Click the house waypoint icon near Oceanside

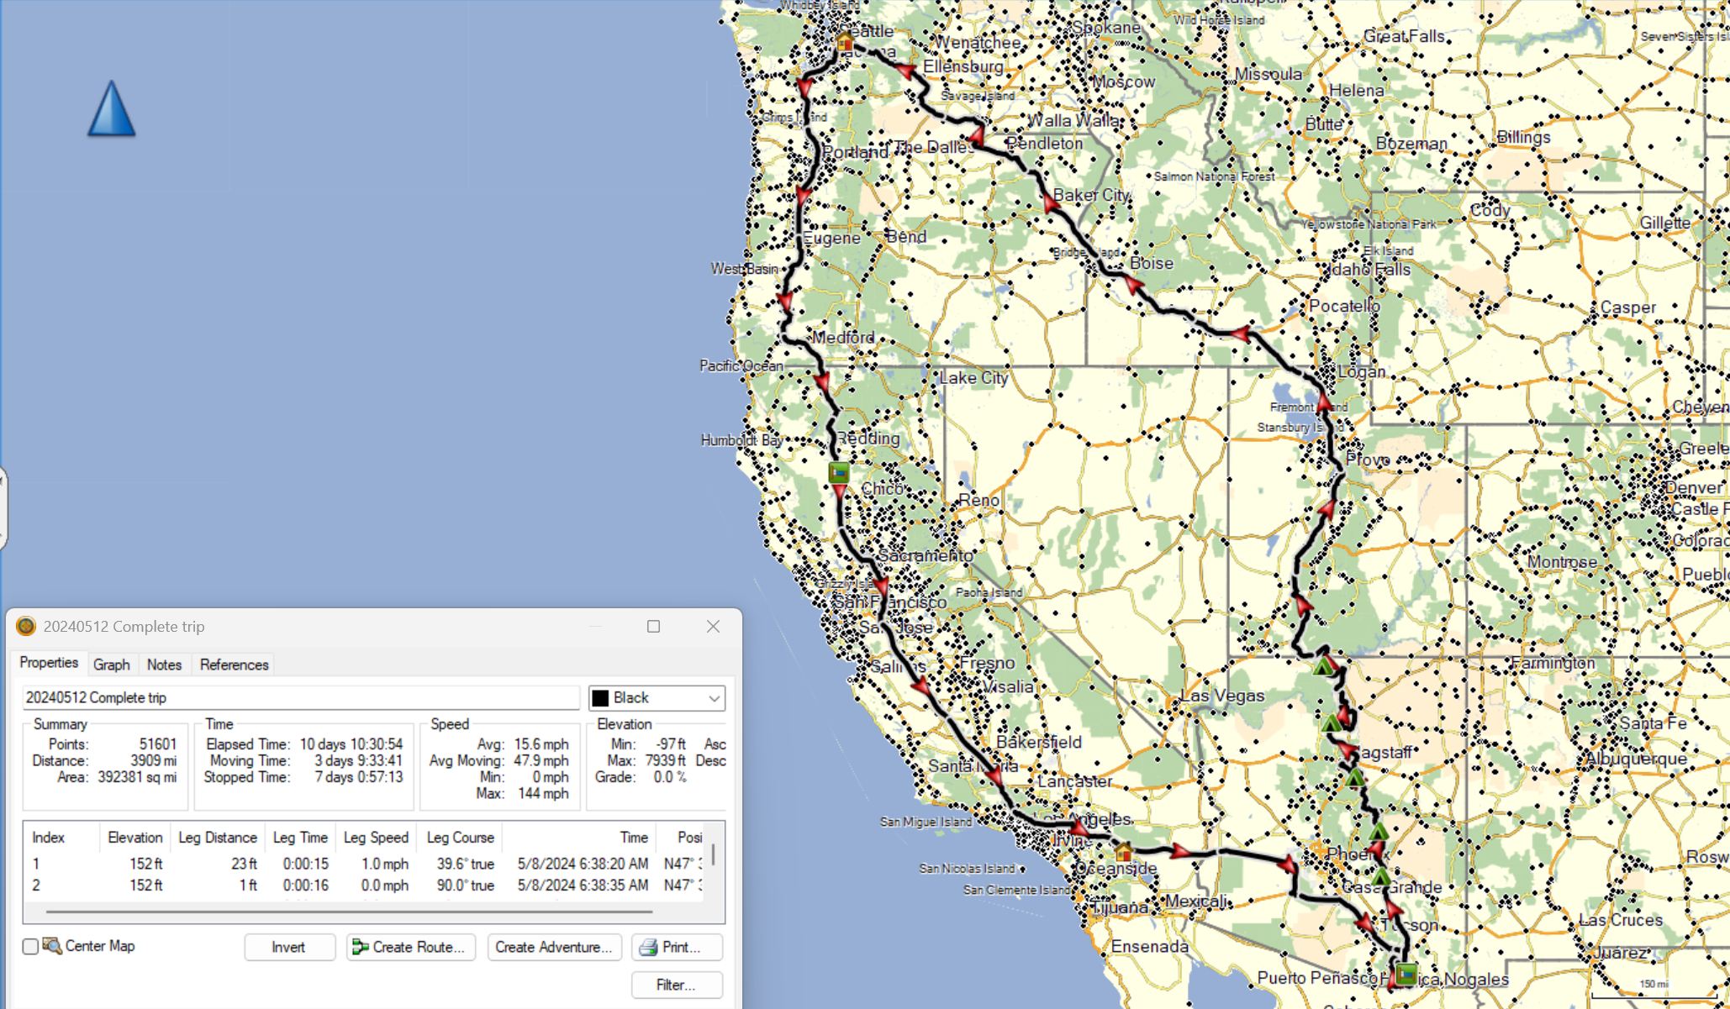pos(1123,853)
